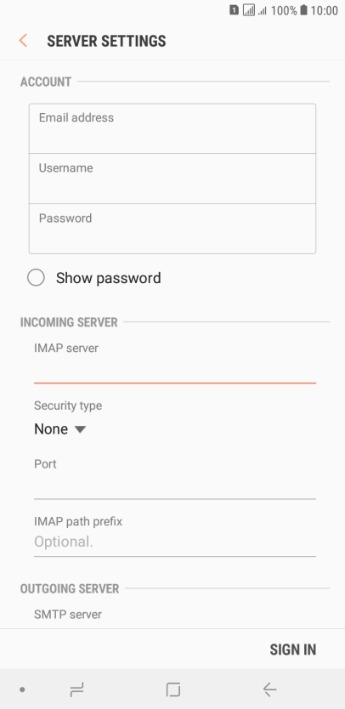Focus the Email address field
This screenshot has width=345, height=709.
tap(172, 128)
